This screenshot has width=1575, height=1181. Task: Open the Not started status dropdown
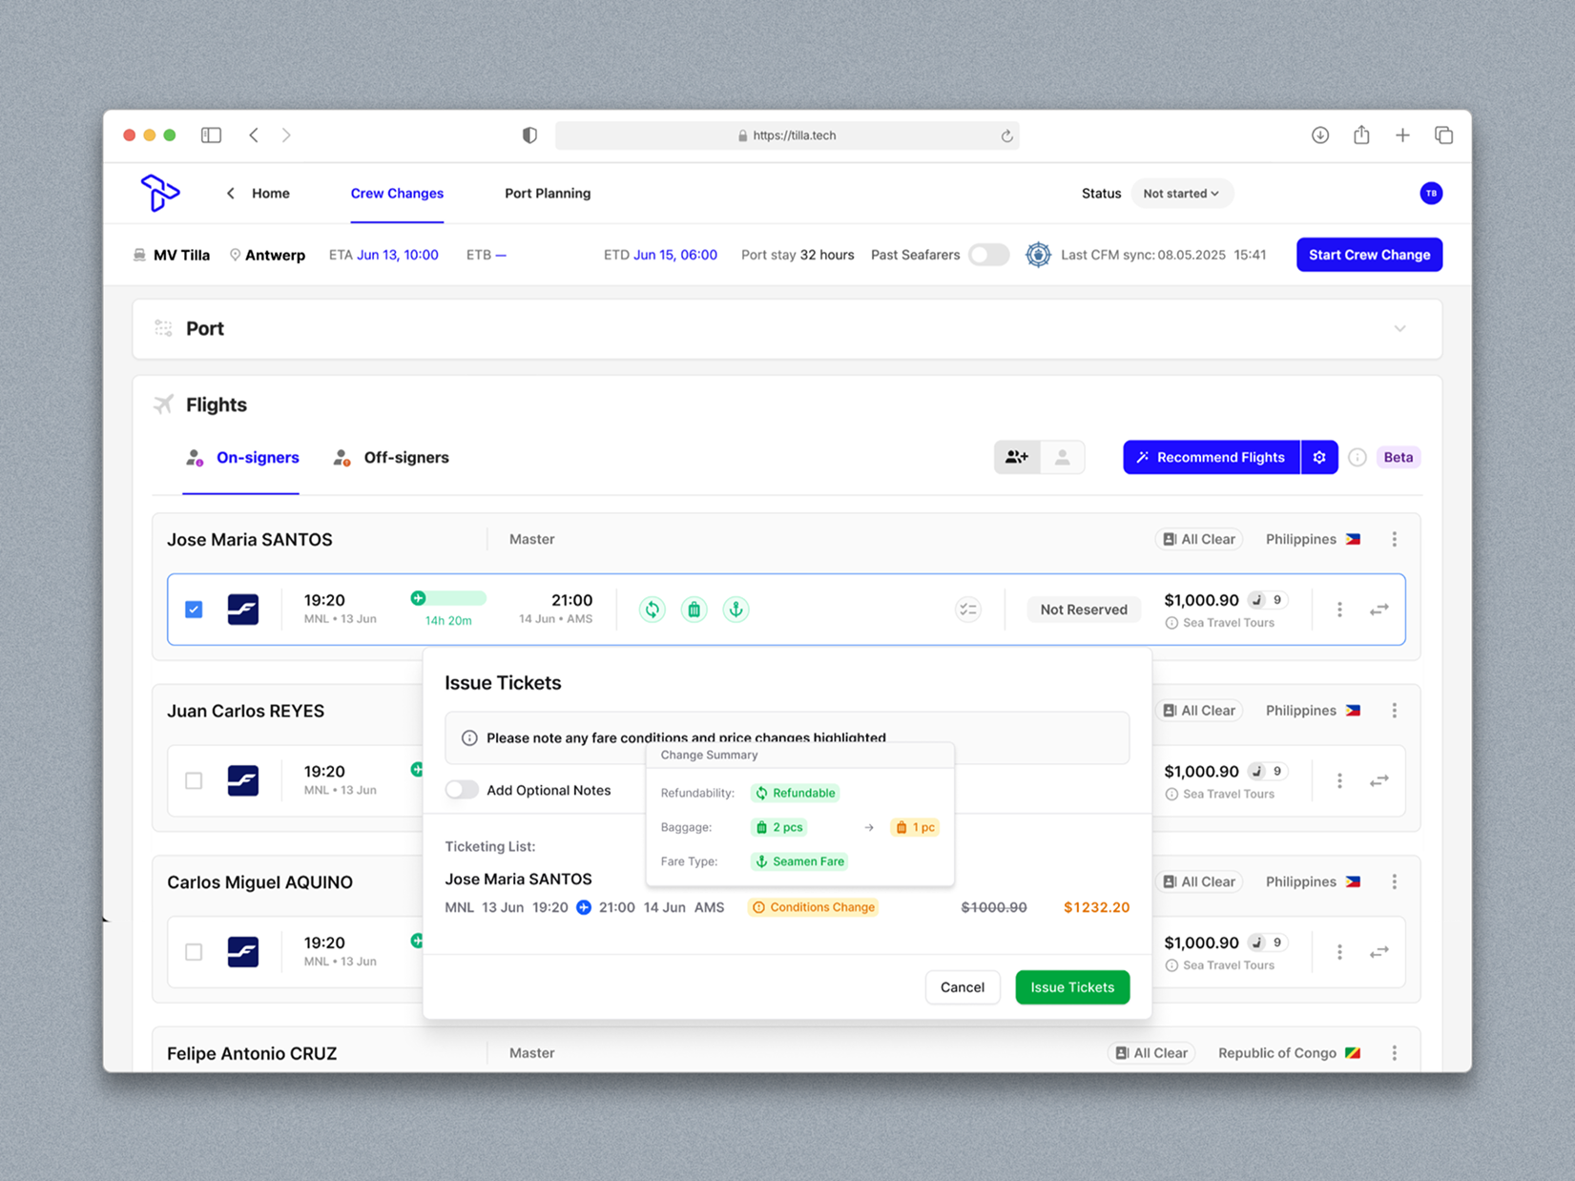(1182, 193)
